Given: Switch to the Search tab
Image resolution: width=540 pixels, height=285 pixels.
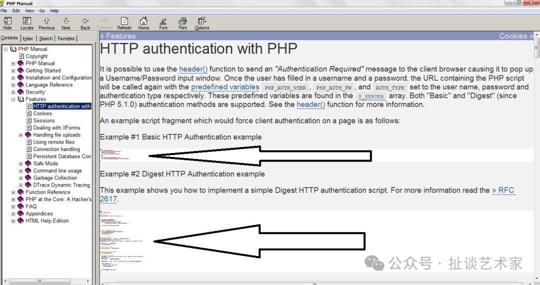Looking at the screenshot, I should coord(46,38).
